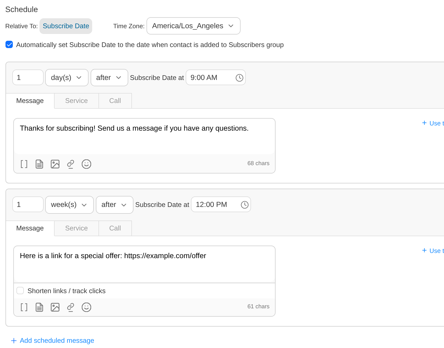Click the Relative To: label

(21, 26)
